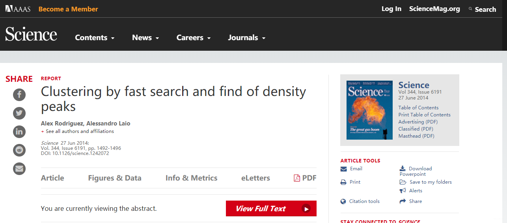This screenshot has height=223, width=507.
Task: Click View Full Text button
Action: (271, 208)
